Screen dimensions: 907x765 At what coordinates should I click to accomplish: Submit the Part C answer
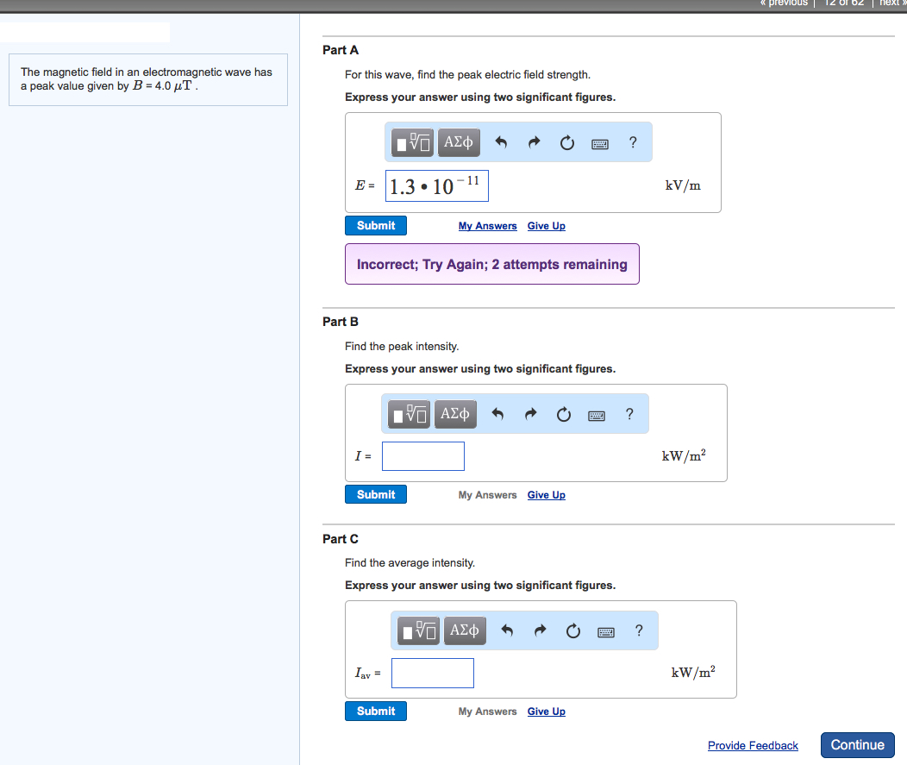376,712
